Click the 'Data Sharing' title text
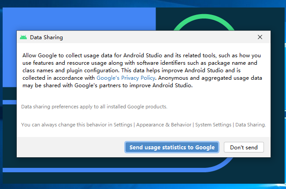 (x=46, y=37)
